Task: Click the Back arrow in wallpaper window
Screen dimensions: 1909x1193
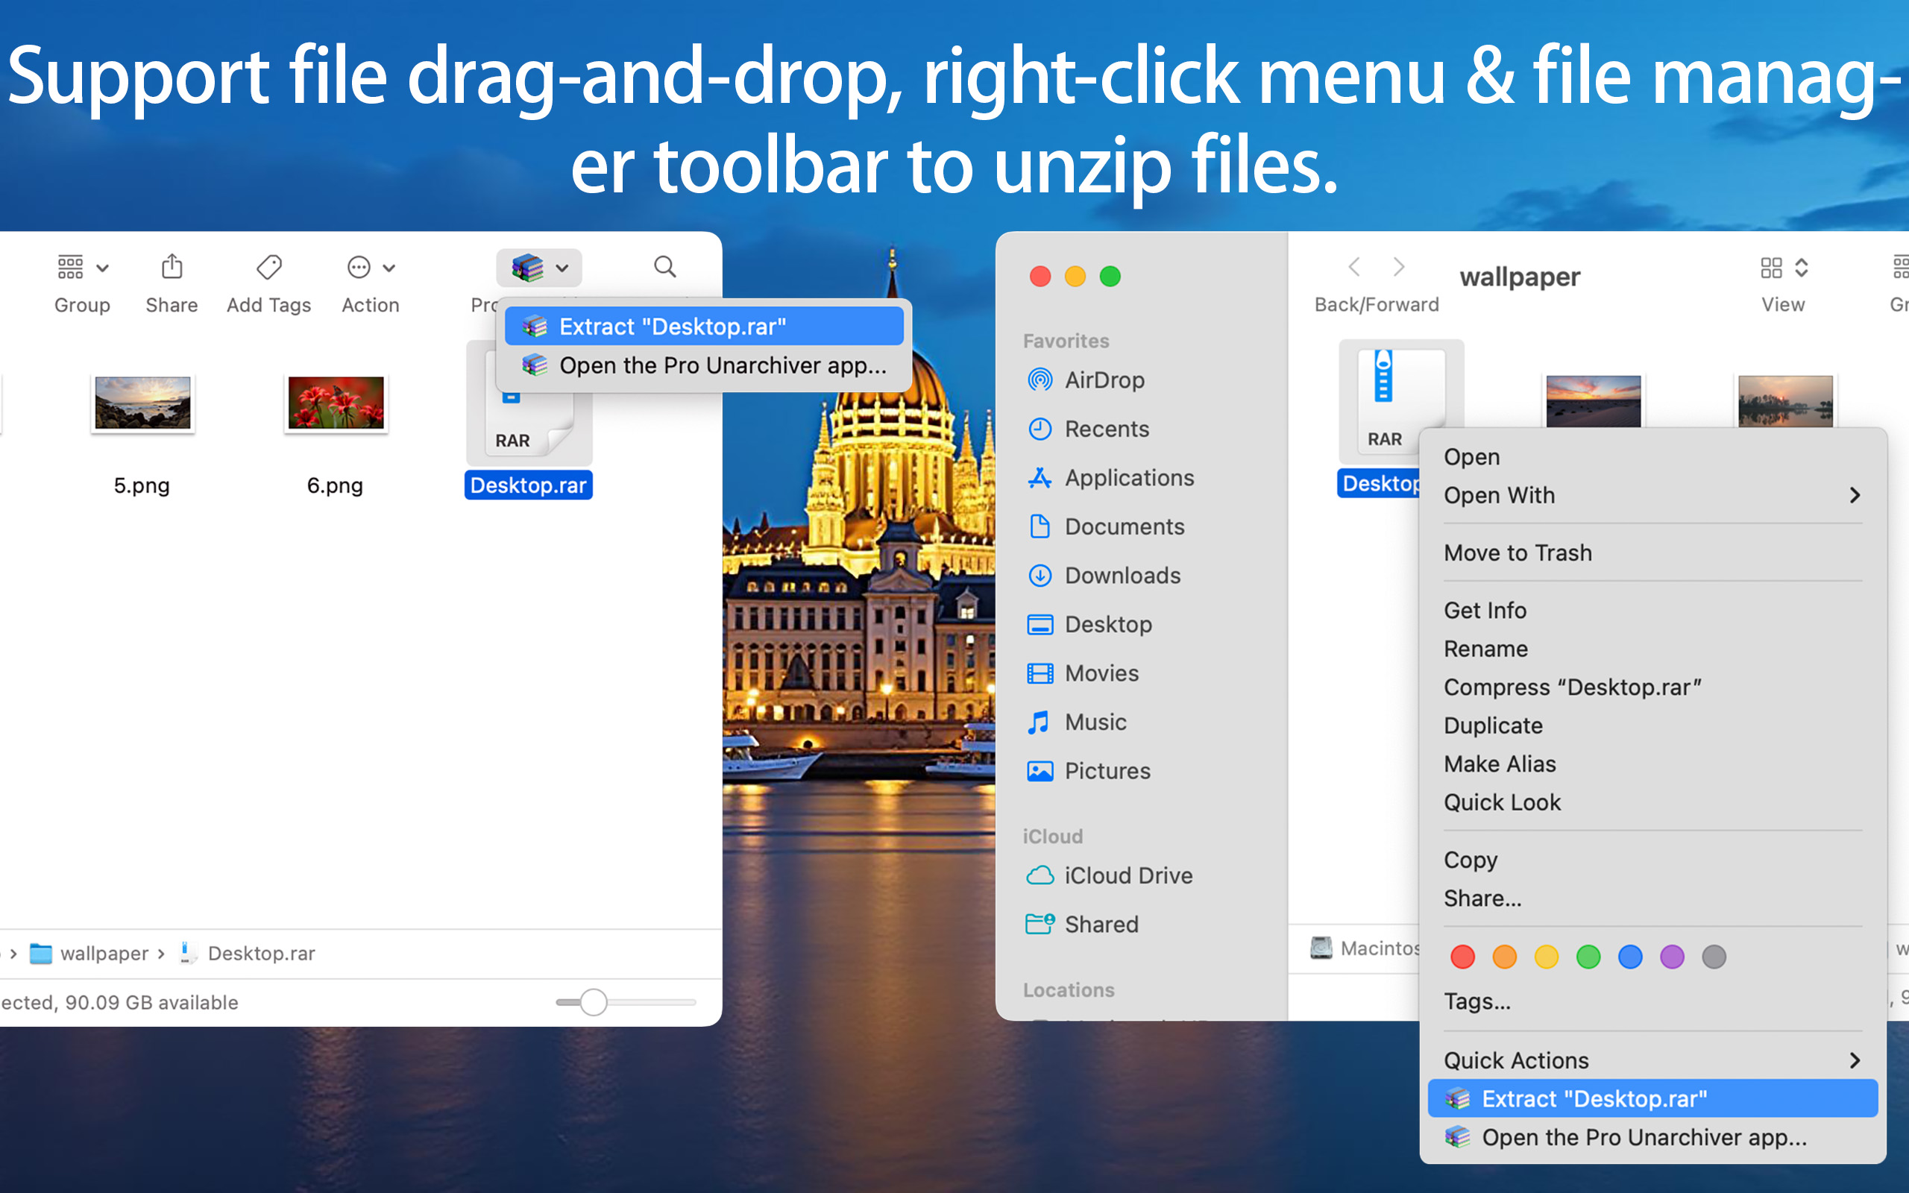Action: point(1354,267)
